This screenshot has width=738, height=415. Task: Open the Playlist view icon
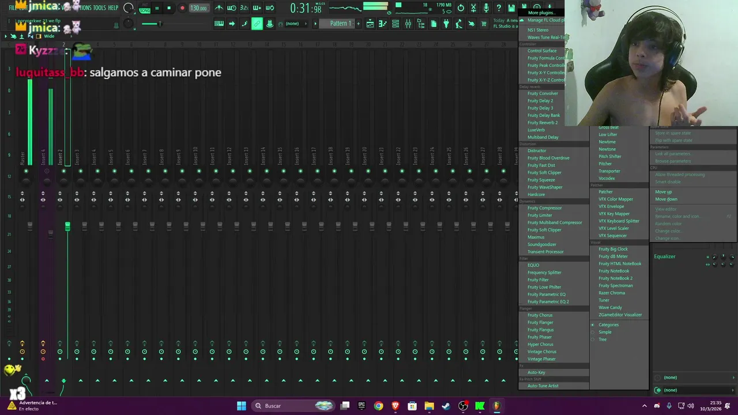coord(370,24)
